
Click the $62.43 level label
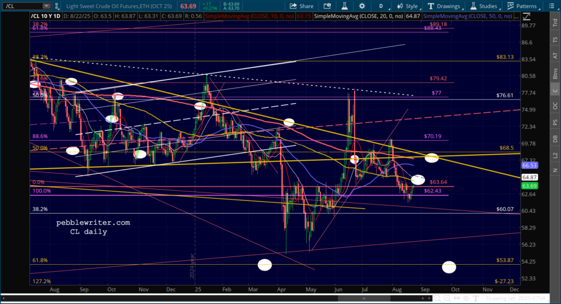[x=433, y=191]
